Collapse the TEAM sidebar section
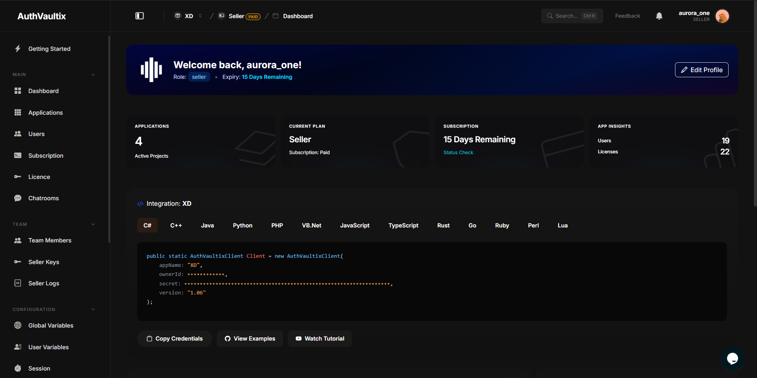757x378 pixels. [x=93, y=224]
